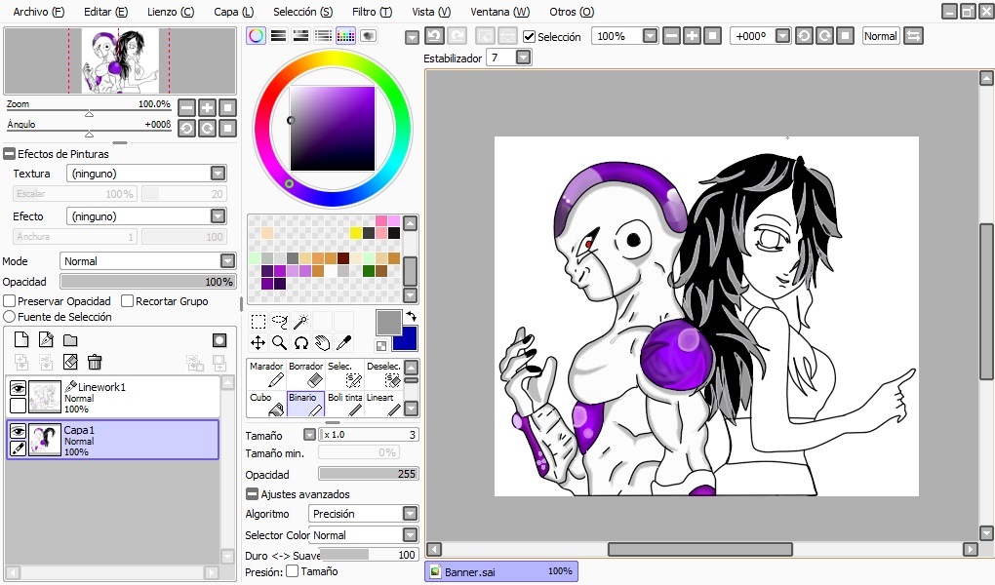Zoom out using navigator minus button

[x=186, y=107]
